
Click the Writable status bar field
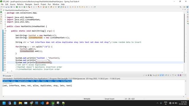(87, 99)
